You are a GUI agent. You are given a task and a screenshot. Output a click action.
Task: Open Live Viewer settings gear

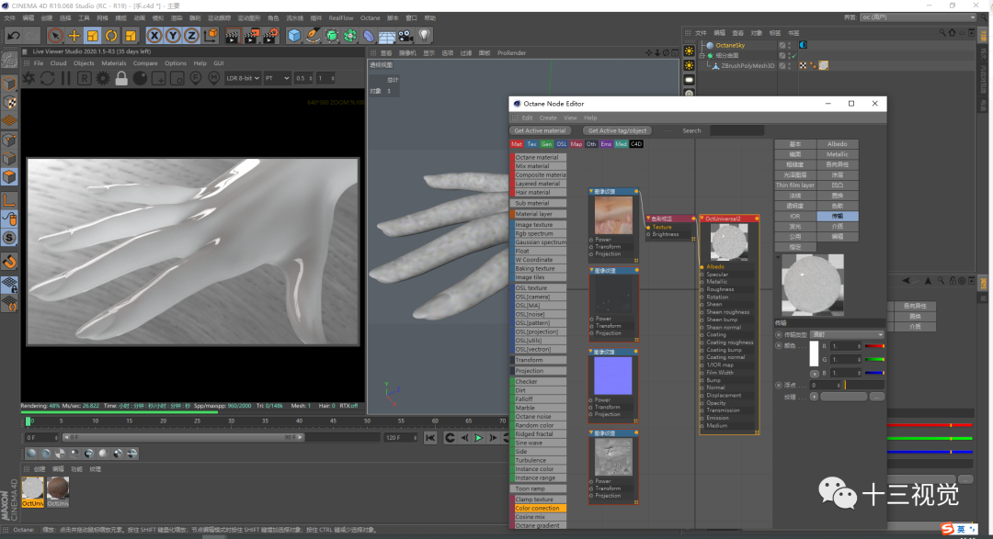click(103, 78)
